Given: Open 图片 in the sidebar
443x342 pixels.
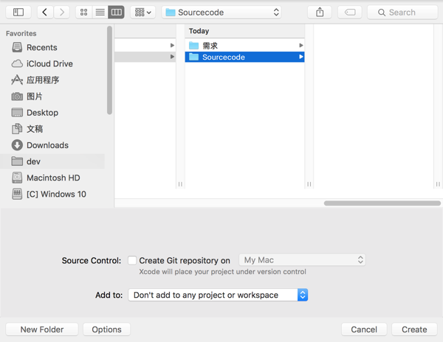Looking at the screenshot, I should click(27, 97).
